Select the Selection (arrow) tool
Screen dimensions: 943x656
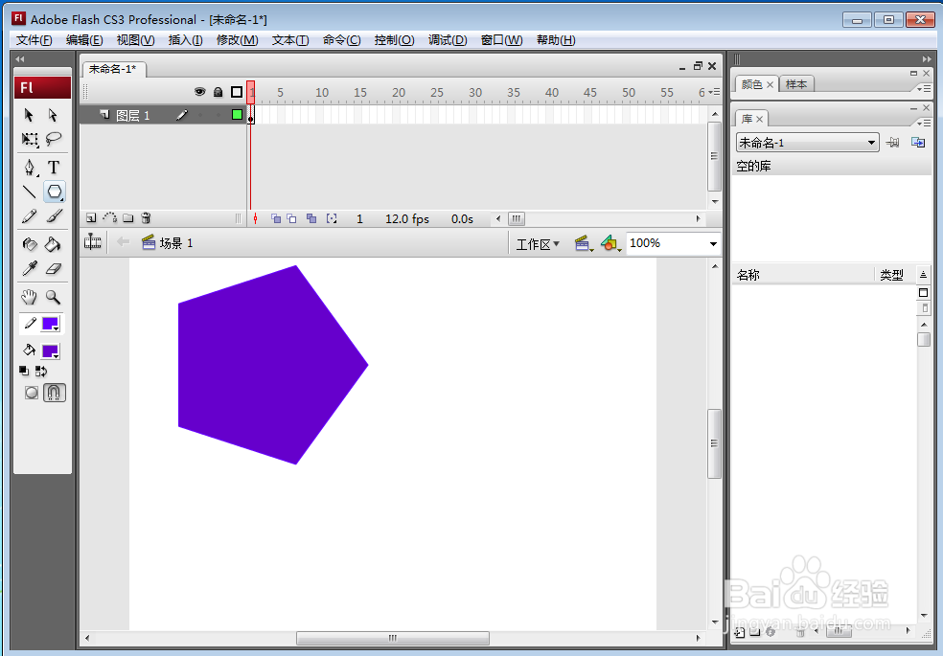[x=28, y=115]
